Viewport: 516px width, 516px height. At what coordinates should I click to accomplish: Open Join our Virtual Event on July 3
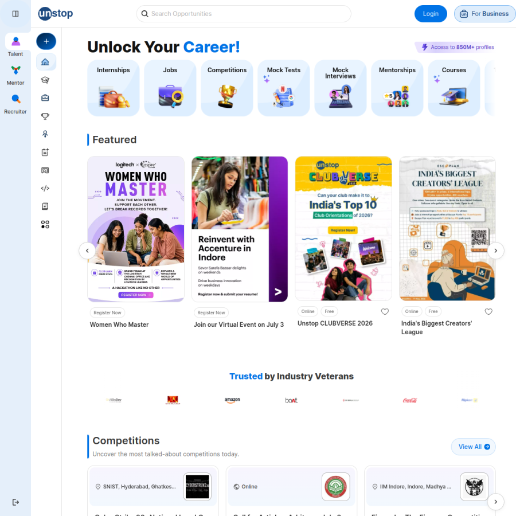tap(239, 325)
